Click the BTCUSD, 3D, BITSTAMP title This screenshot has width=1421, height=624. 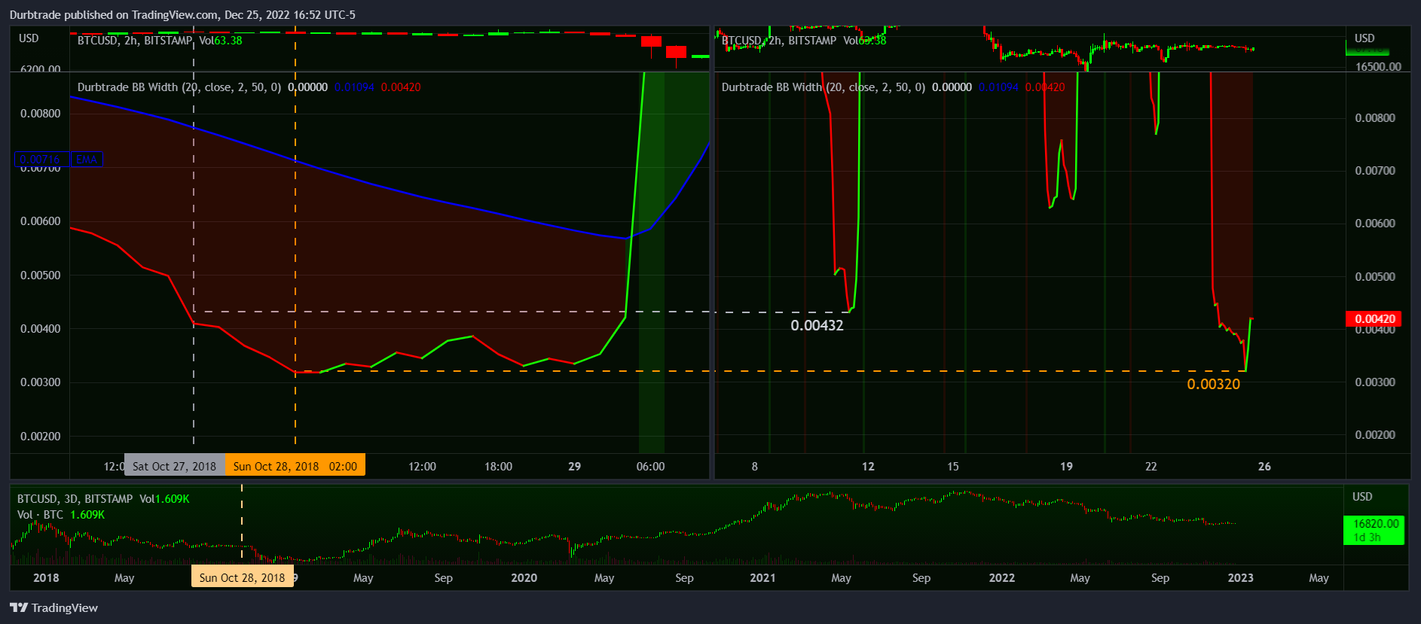point(75,498)
